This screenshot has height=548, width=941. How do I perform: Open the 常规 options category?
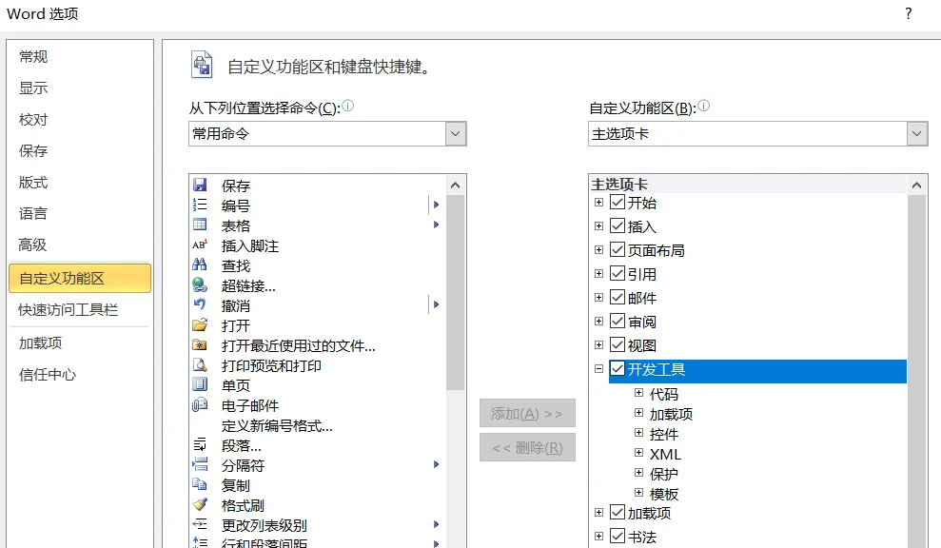click(33, 57)
